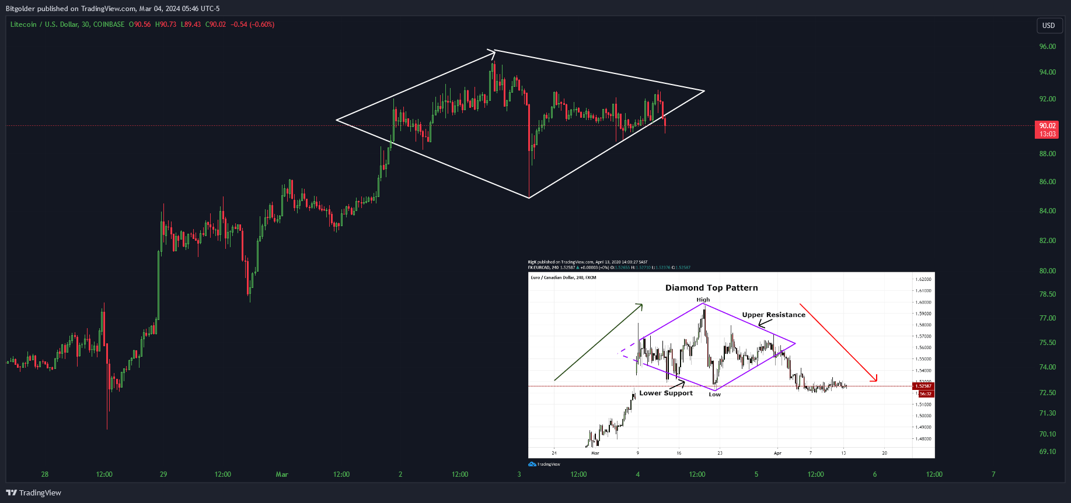Click the date label 4 on time axis
The width and height of the screenshot is (1071, 503).
click(638, 474)
